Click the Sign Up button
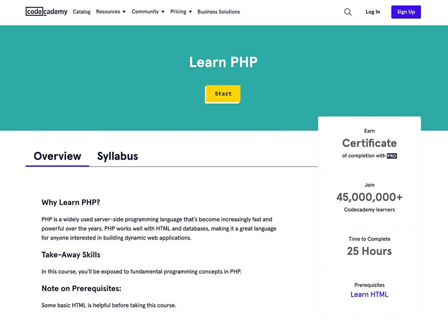The height and width of the screenshot is (332, 448). (406, 12)
